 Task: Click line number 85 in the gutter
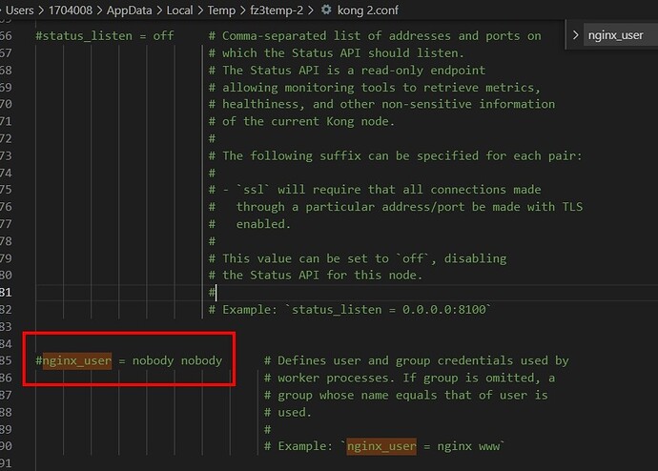pyautogui.click(x=6, y=360)
